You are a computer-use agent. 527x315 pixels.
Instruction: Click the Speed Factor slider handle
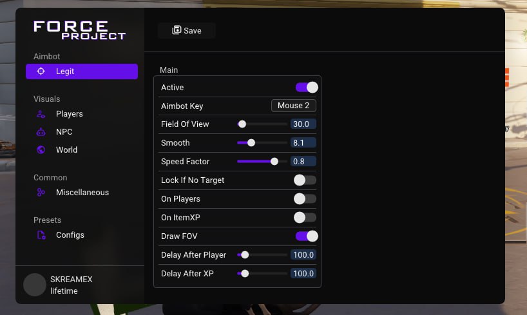[274, 162]
